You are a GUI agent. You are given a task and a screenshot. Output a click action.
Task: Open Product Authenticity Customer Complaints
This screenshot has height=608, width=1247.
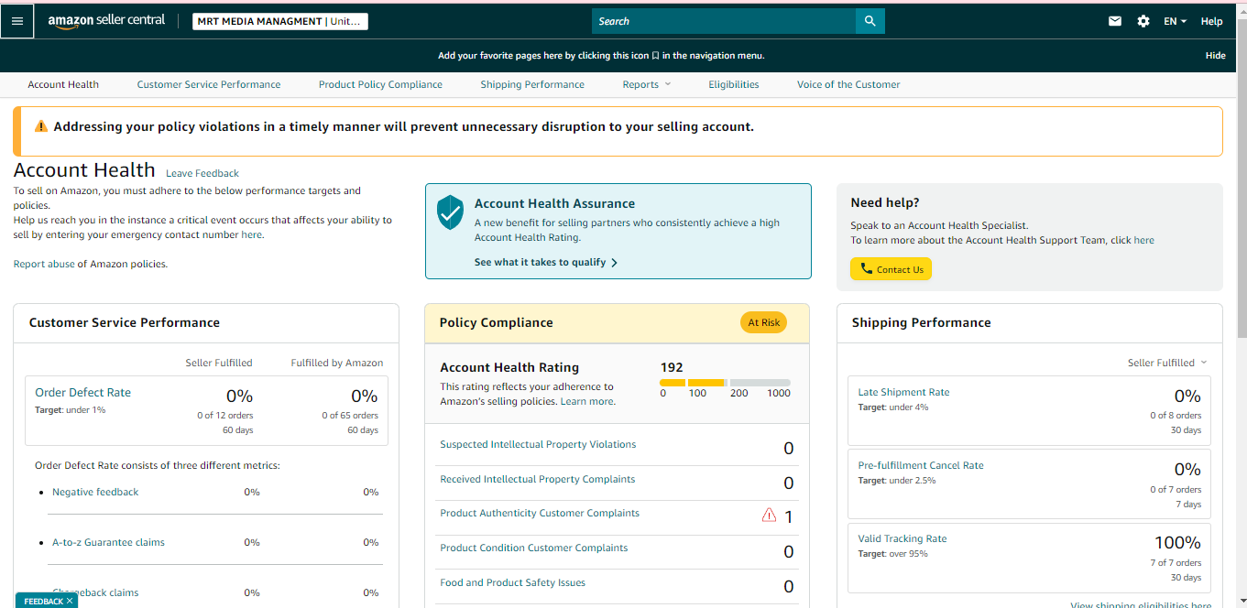540,514
